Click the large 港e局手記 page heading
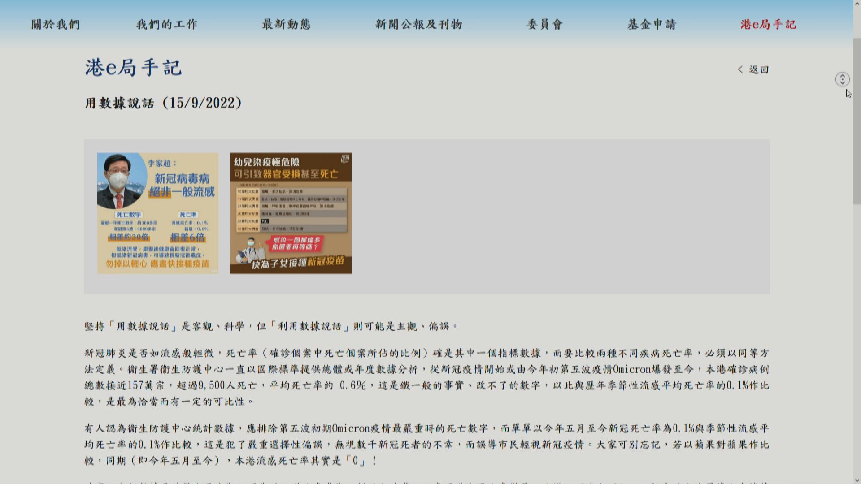This screenshot has height=484, width=861. tap(133, 68)
